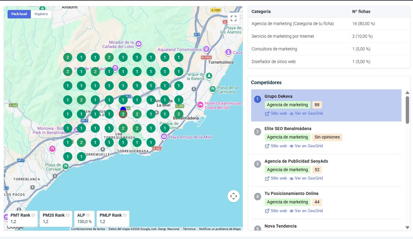Click Consultora de marketing category row

(329, 49)
